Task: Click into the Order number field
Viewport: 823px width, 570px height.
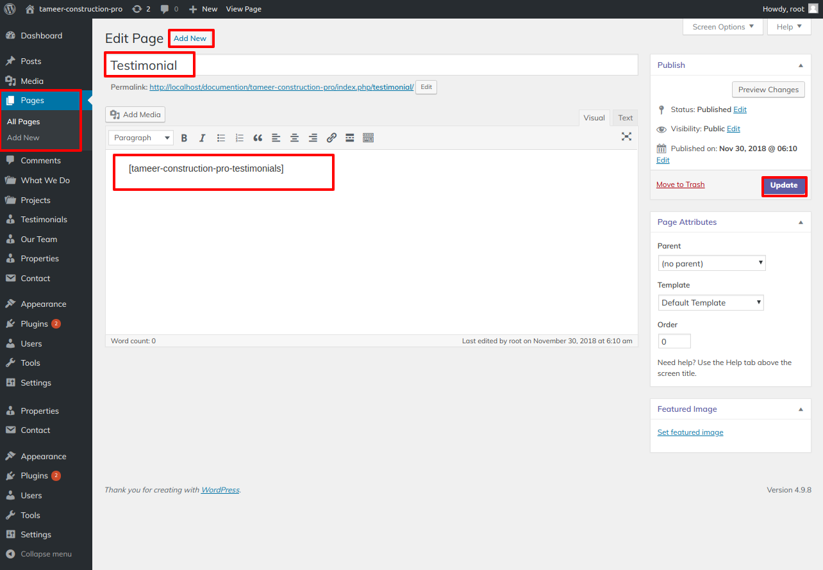Action: (674, 341)
